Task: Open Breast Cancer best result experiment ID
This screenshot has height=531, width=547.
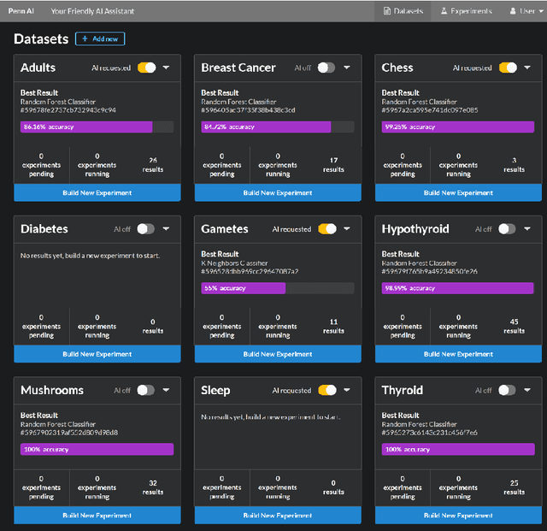Action: click(248, 109)
